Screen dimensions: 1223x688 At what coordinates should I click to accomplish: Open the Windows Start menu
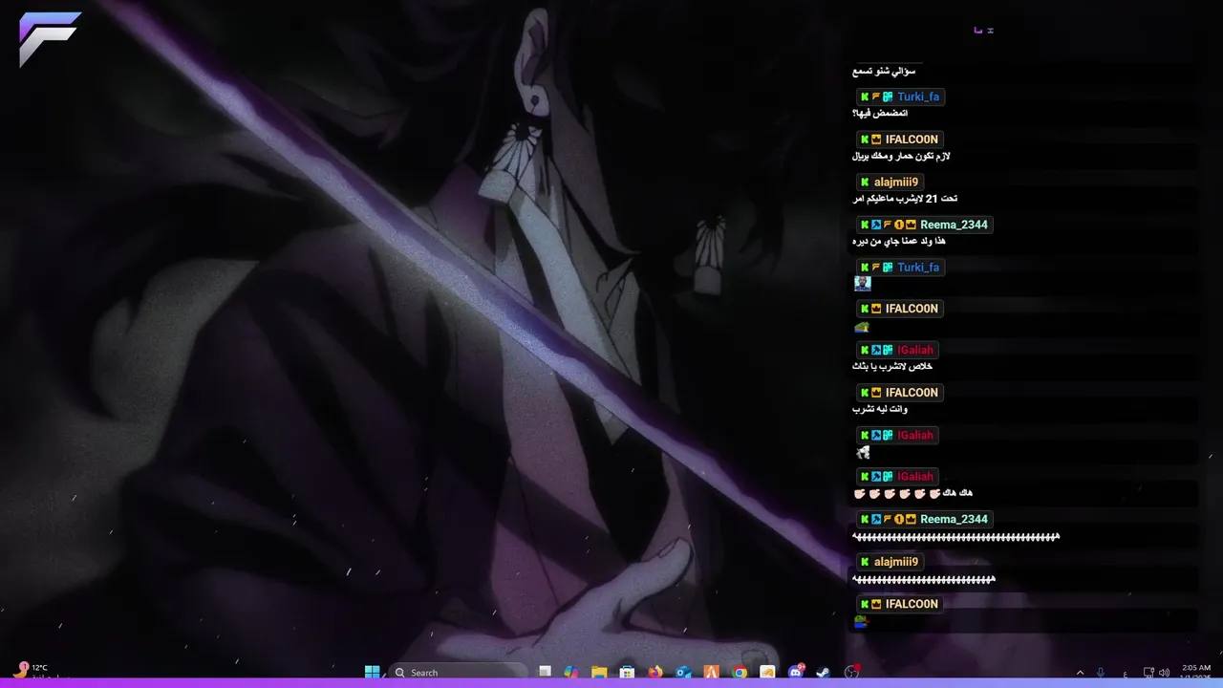point(372,672)
